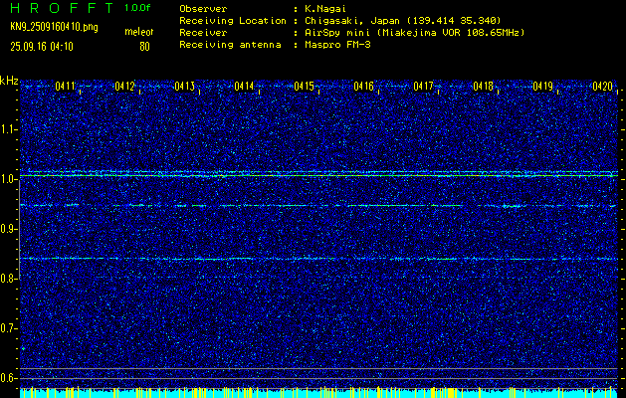
Task: Select the version label 1.00f
Action: click(137, 8)
